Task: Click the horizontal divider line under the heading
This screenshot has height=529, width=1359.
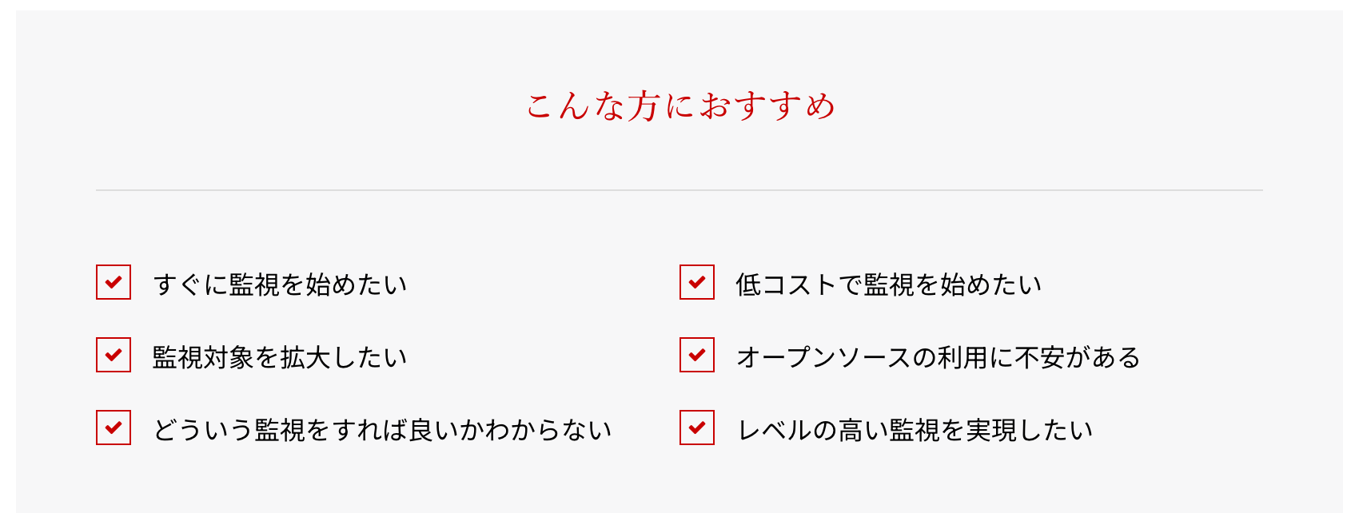Action: 679,190
